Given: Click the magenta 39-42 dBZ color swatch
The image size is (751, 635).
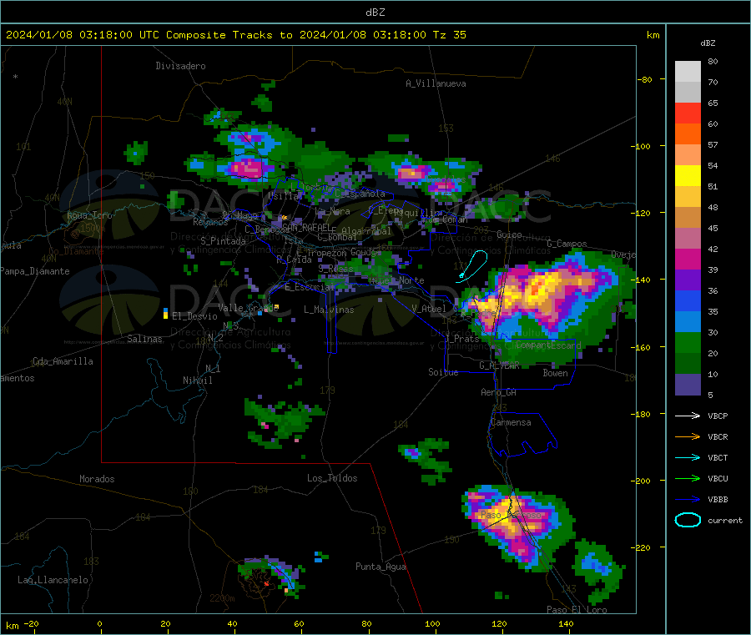Looking at the screenshot, I should pos(688,259).
